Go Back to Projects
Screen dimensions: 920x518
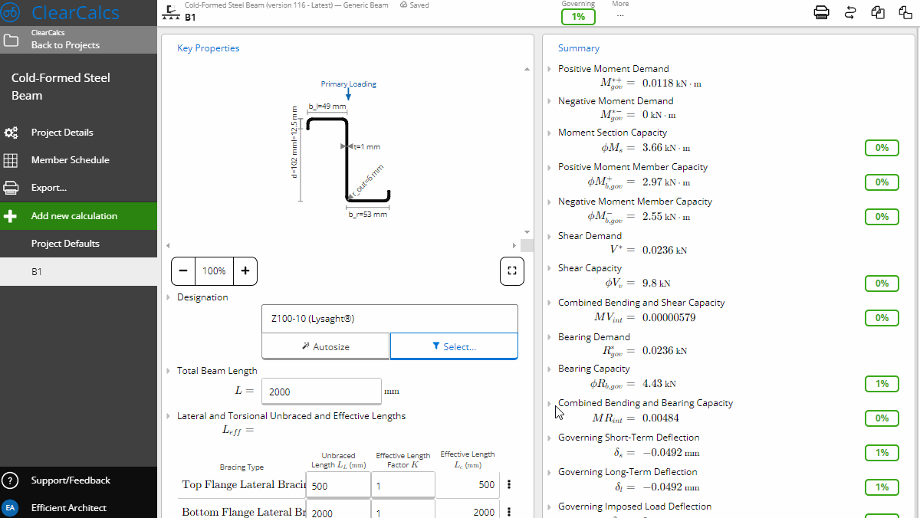(x=78, y=40)
